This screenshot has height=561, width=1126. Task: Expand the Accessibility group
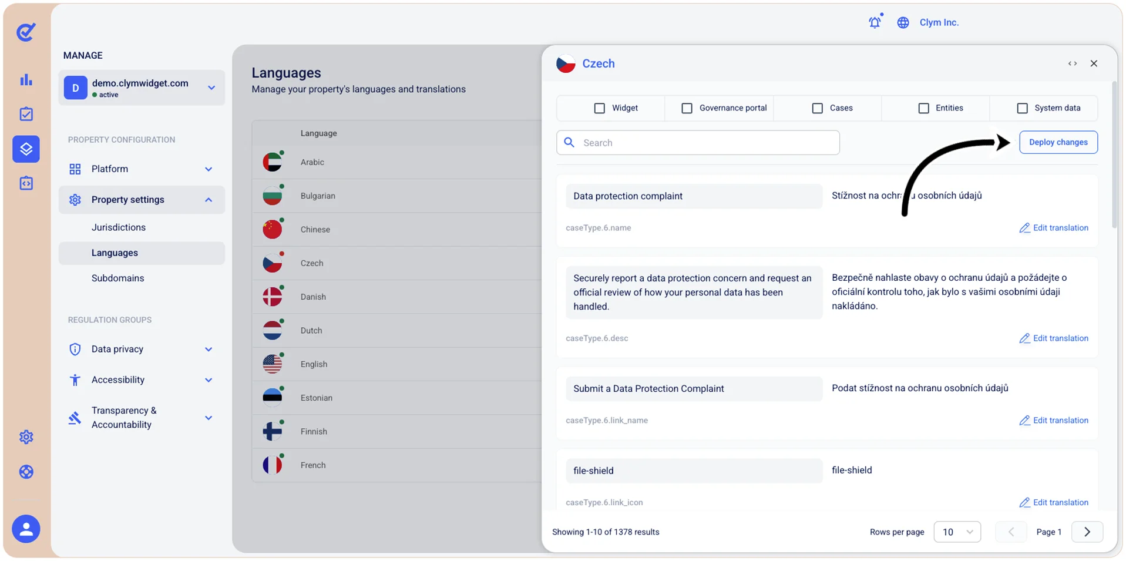click(x=142, y=379)
